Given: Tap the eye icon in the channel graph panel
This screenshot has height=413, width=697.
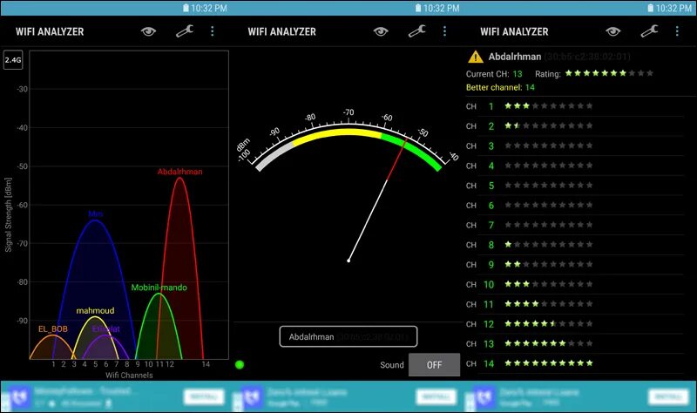Looking at the screenshot, I should coord(148,31).
